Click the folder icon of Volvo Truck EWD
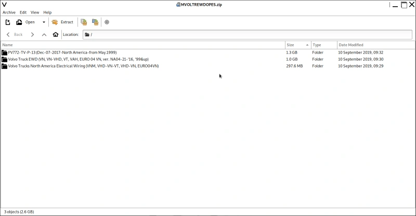The width and height of the screenshot is (416, 216). (x=4, y=59)
